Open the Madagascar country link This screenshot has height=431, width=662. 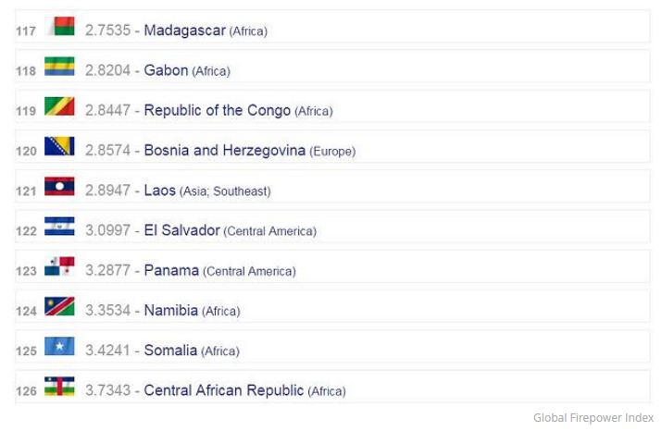[185, 31]
